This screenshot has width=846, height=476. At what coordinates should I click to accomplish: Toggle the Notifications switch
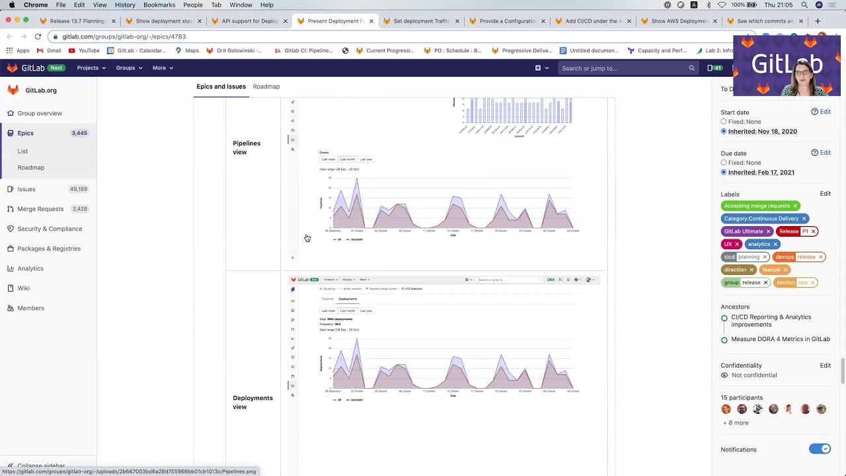coord(820,449)
